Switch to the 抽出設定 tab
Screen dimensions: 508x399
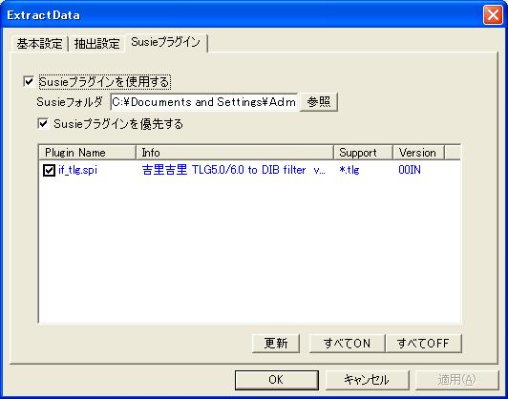(x=96, y=43)
